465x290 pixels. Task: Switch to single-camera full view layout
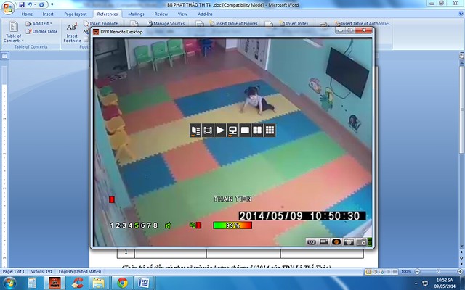point(245,130)
